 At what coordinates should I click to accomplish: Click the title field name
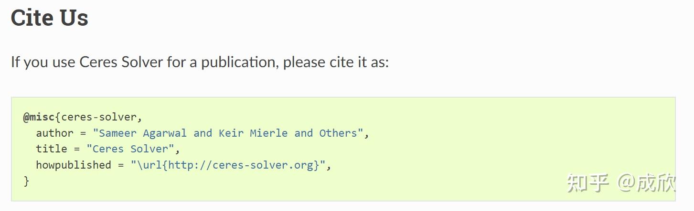tap(52, 149)
